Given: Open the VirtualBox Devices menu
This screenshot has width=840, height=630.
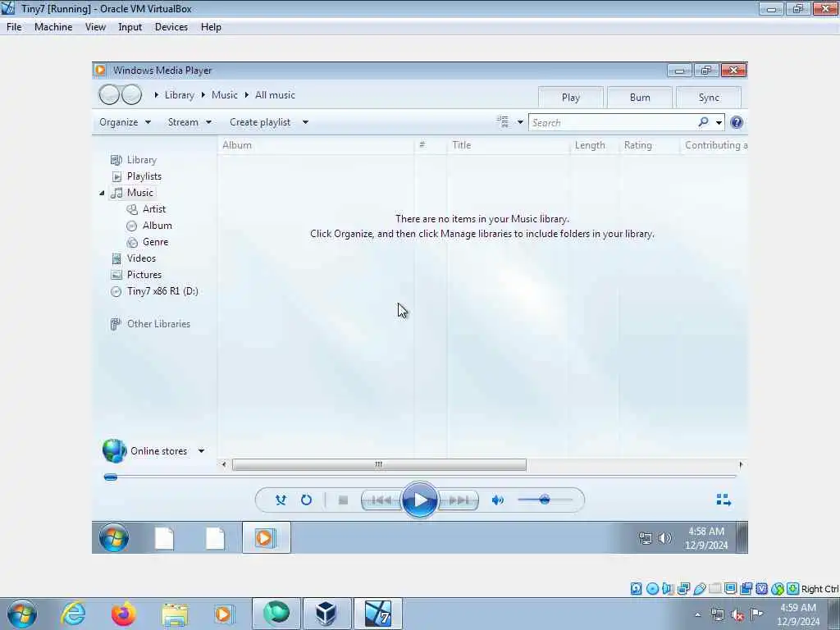Looking at the screenshot, I should (x=171, y=27).
